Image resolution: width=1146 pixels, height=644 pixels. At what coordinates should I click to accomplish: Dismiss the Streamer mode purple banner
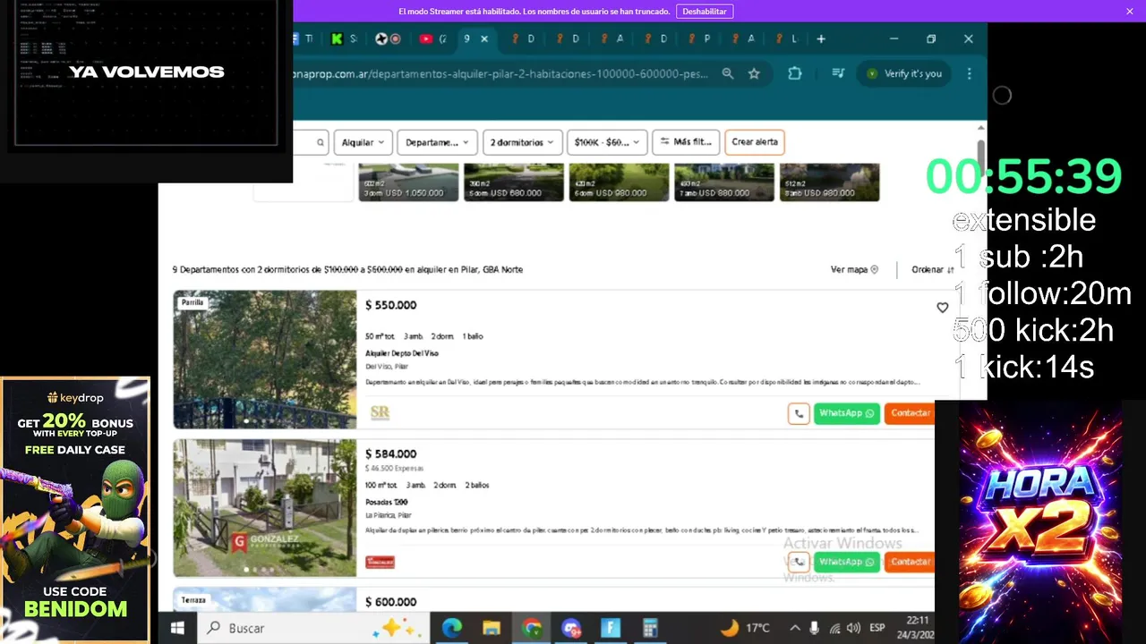click(1129, 11)
